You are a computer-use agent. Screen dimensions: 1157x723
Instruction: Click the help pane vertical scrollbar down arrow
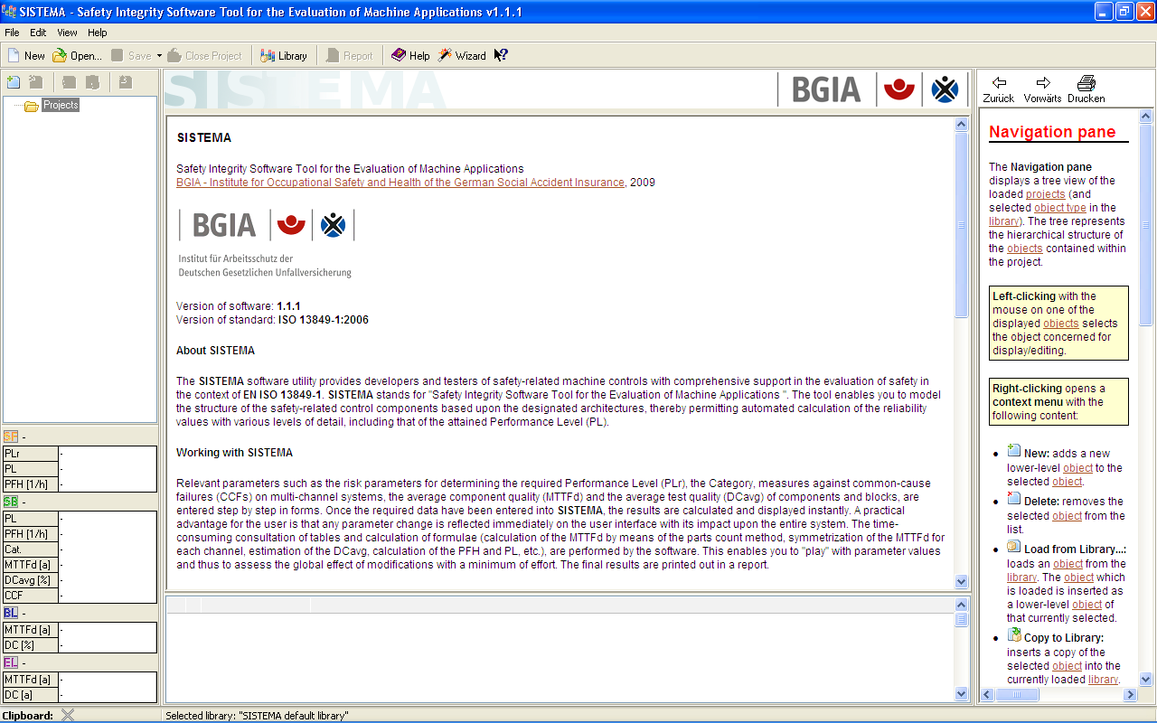point(1146,679)
